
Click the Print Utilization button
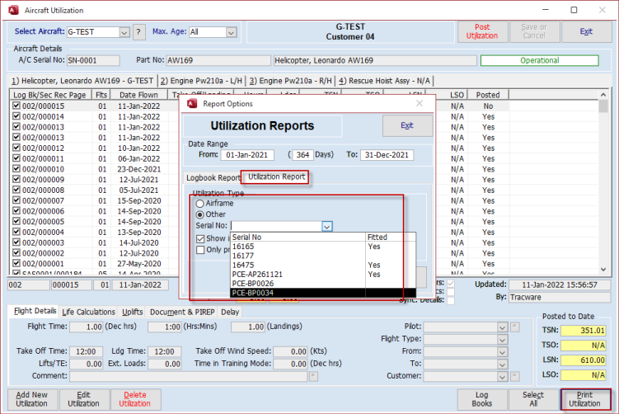tap(584, 399)
